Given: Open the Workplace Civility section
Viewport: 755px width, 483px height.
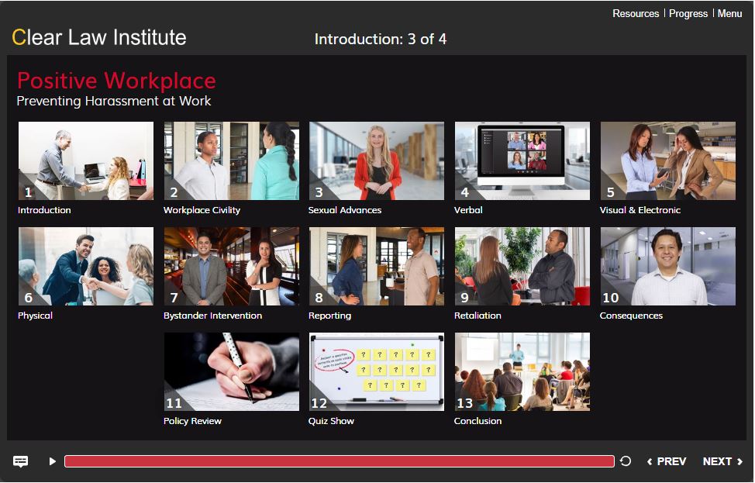Looking at the screenshot, I should click(x=230, y=160).
